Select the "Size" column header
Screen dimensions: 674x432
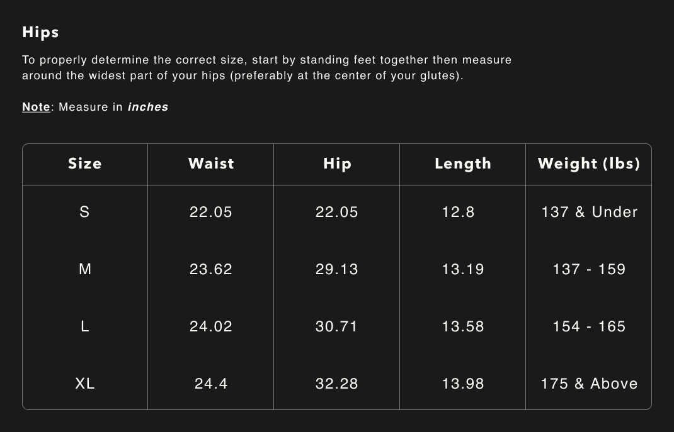85,163
